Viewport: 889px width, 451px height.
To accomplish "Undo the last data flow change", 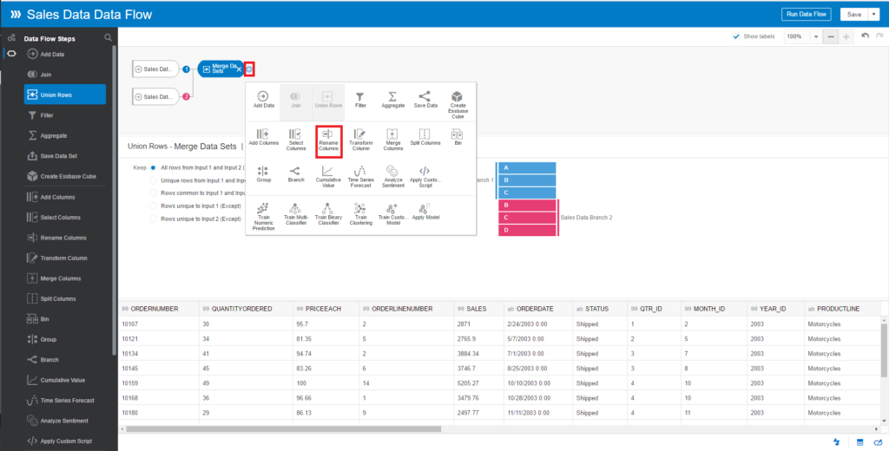I will point(866,36).
